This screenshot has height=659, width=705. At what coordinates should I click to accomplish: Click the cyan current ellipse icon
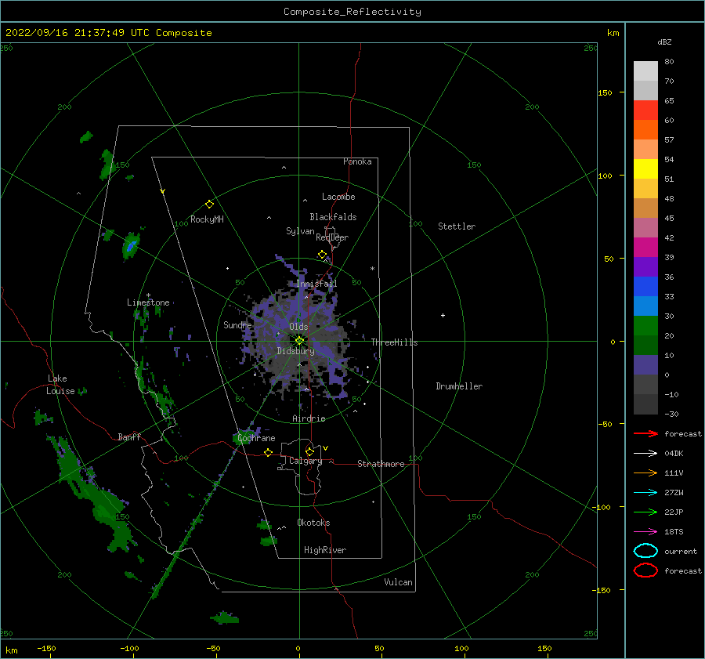(x=645, y=551)
